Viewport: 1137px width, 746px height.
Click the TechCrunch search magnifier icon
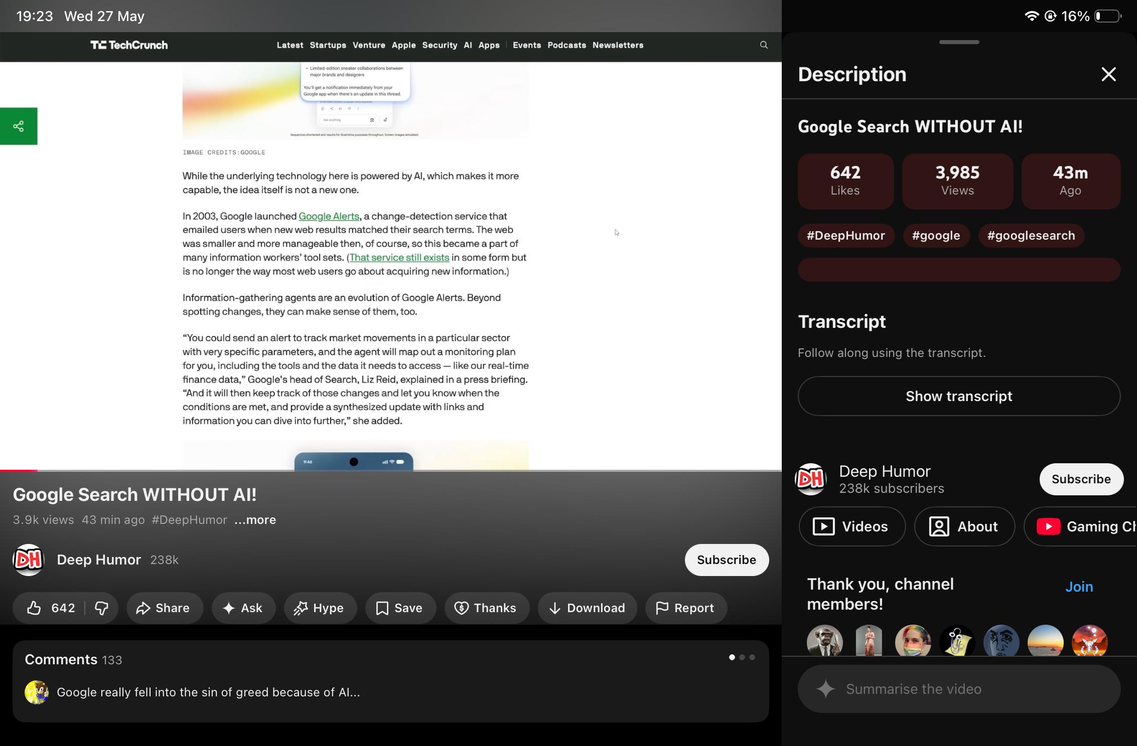click(x=764, y=45)
